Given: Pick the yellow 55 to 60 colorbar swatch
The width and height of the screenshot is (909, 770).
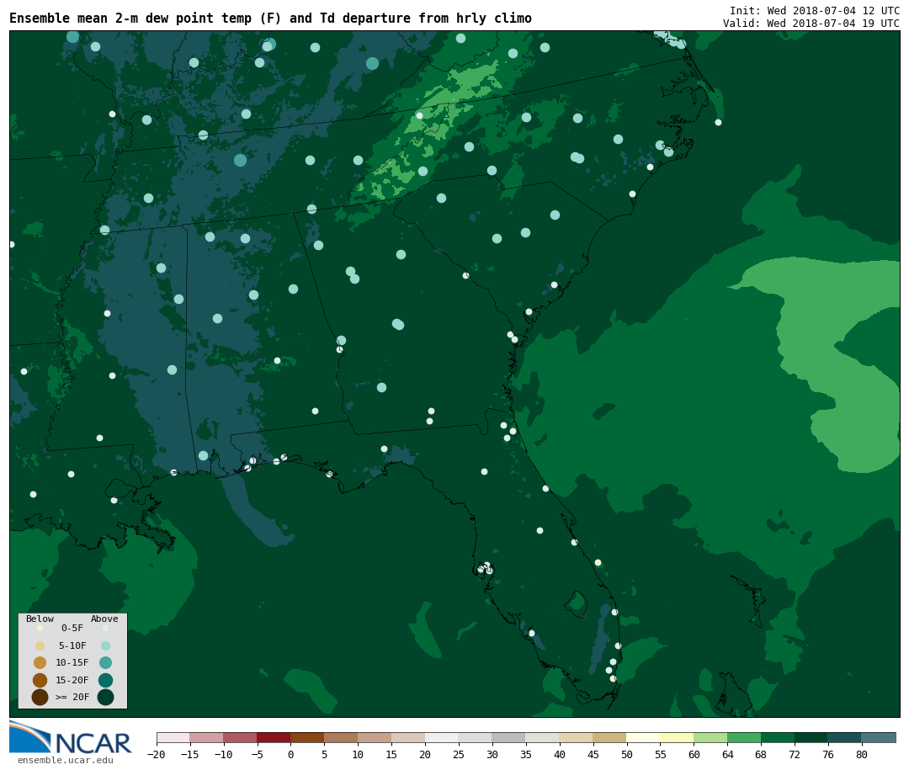Looking at the screenshot, I should pyautogui.click(x=677, y=737).
